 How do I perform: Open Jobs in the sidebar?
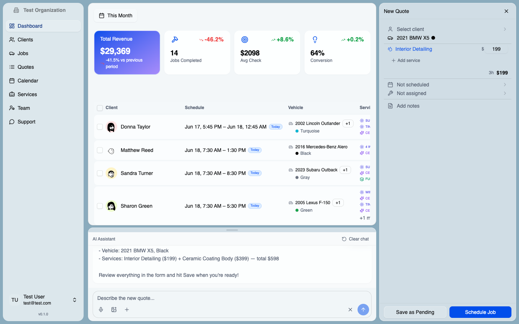(43, 53)
